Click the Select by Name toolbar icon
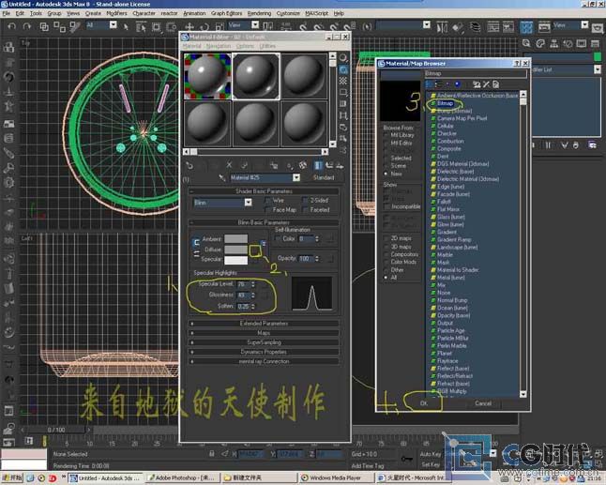Screen dimensions: 606x485 141,26
